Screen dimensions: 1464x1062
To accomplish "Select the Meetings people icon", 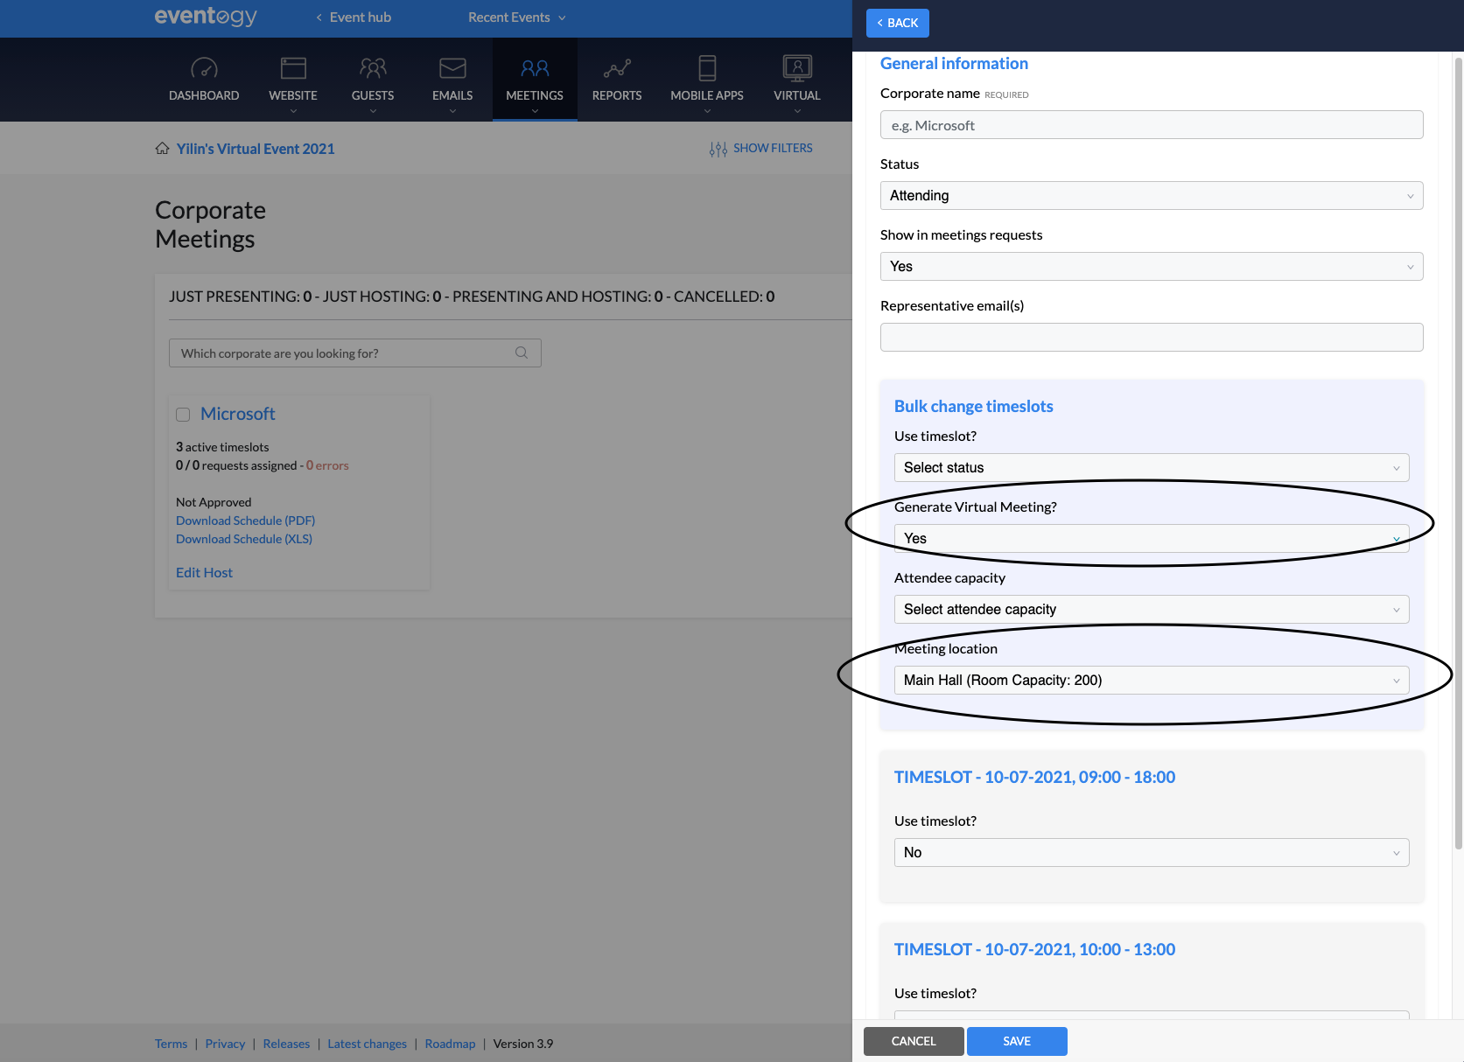I will pyautogui.click(x=535, y=68).
